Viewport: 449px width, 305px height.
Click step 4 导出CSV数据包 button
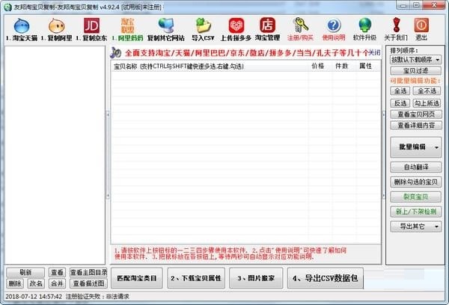point(326,278)
